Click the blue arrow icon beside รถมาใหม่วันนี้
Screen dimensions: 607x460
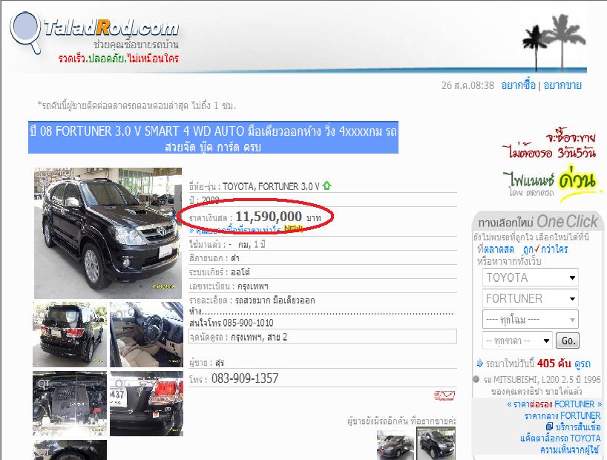[479, 363]
